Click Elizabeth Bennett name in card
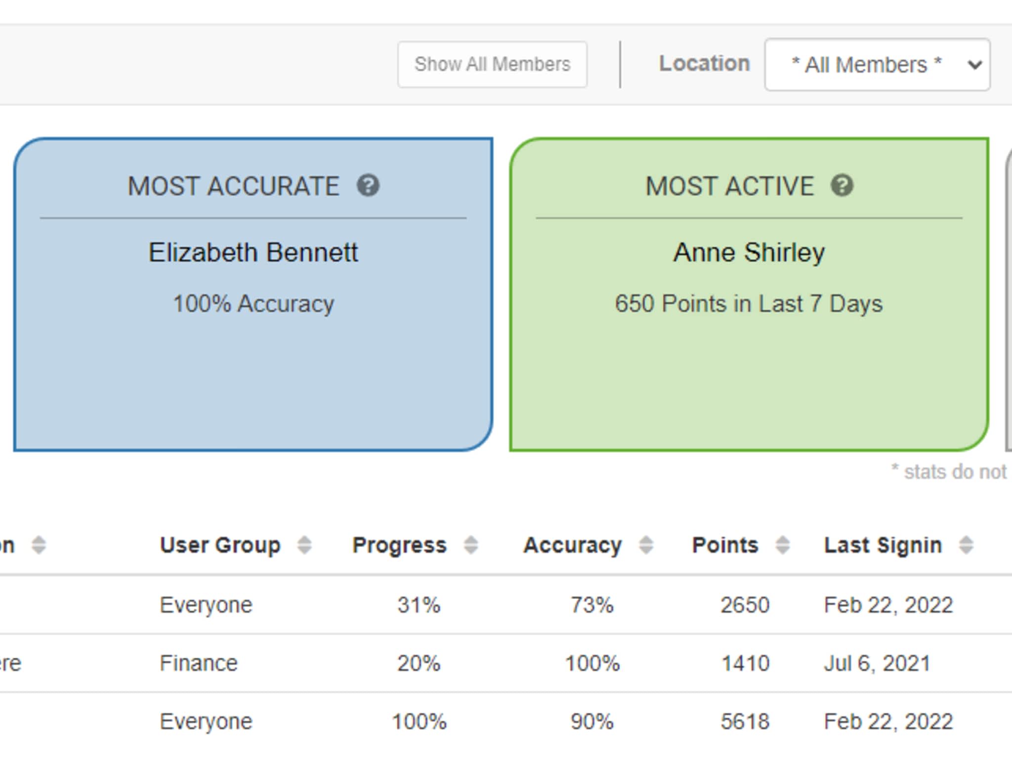Screen dimensions: 1012x759 coord(253,253)
